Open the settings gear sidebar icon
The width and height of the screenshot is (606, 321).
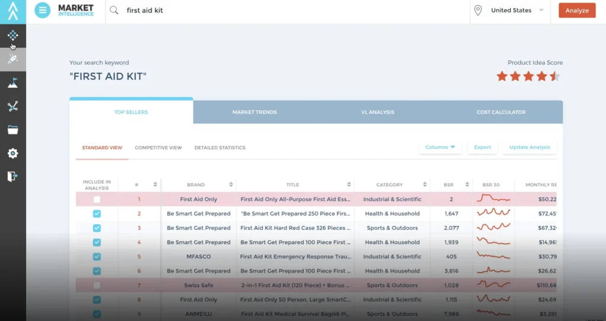tap(13, 153)
